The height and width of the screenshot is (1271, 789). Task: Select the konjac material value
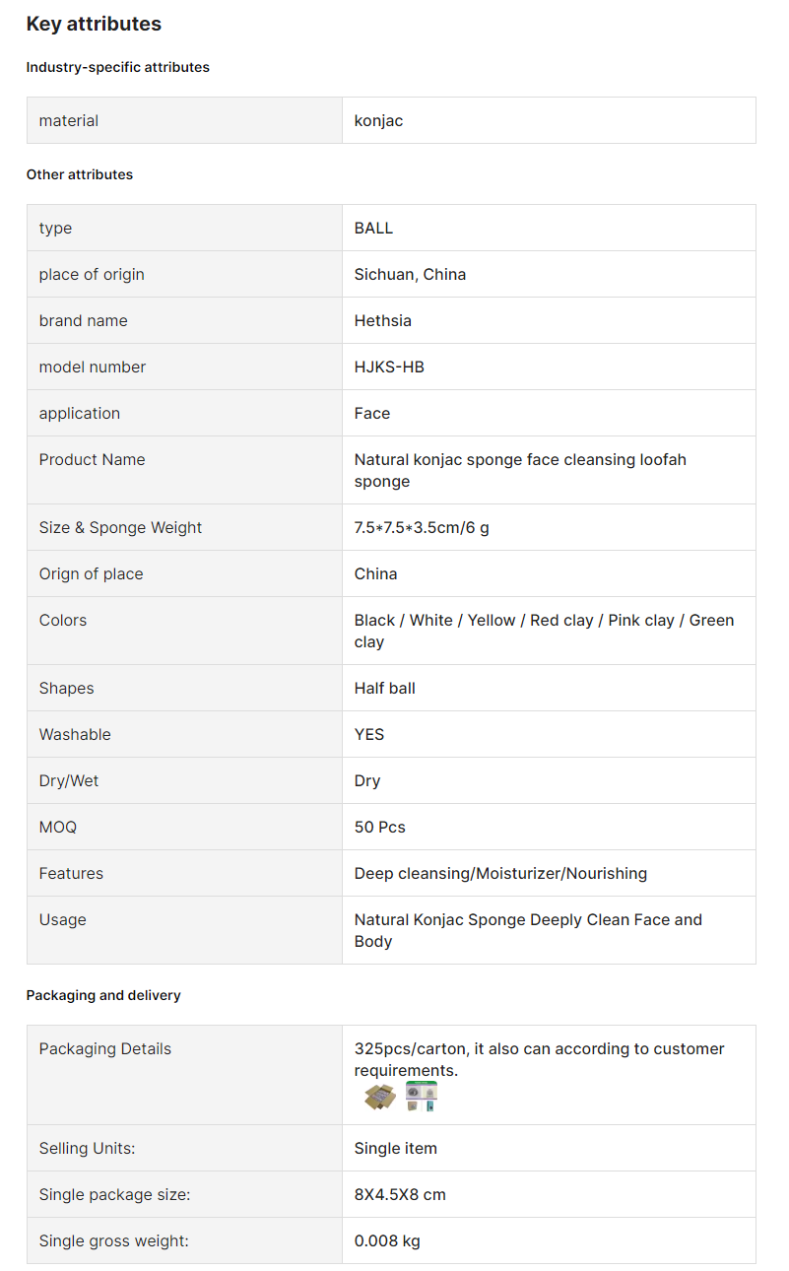[x=378, y=120]
